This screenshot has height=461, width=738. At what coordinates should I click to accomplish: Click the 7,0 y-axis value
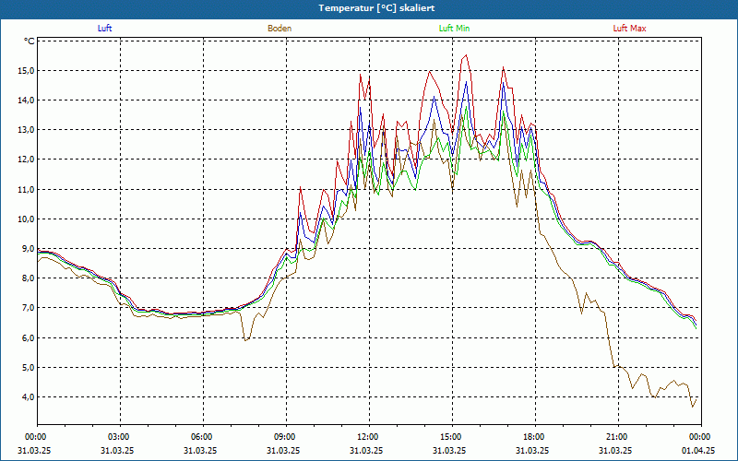29,308
